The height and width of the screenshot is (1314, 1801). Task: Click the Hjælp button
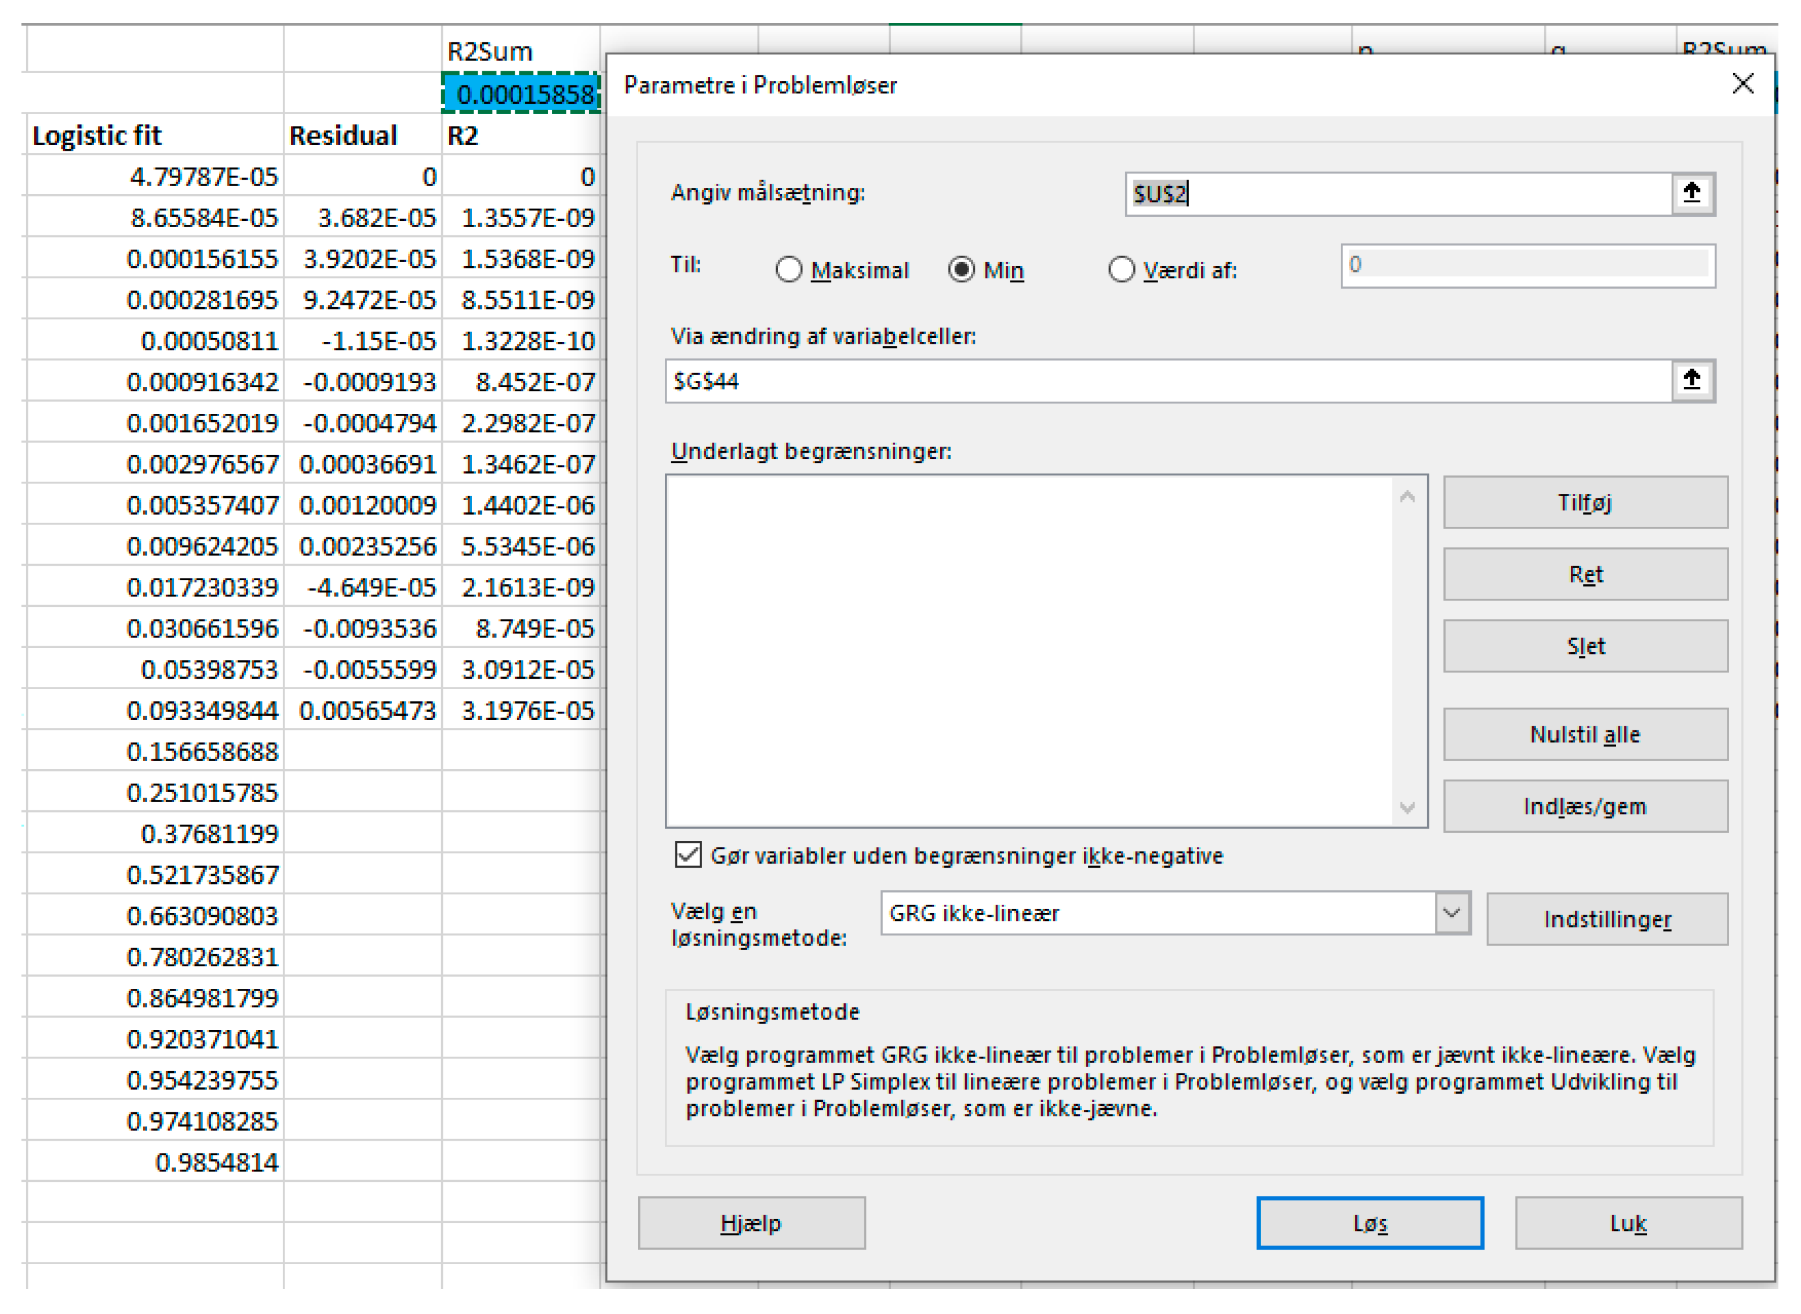click(751, 1222)
